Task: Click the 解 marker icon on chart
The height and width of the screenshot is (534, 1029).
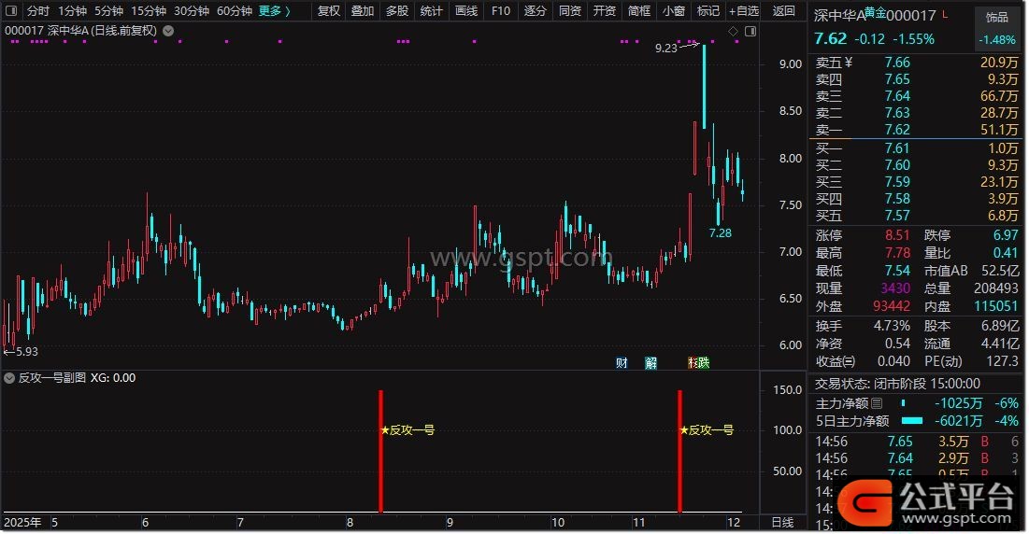Action: pos(650,362)
